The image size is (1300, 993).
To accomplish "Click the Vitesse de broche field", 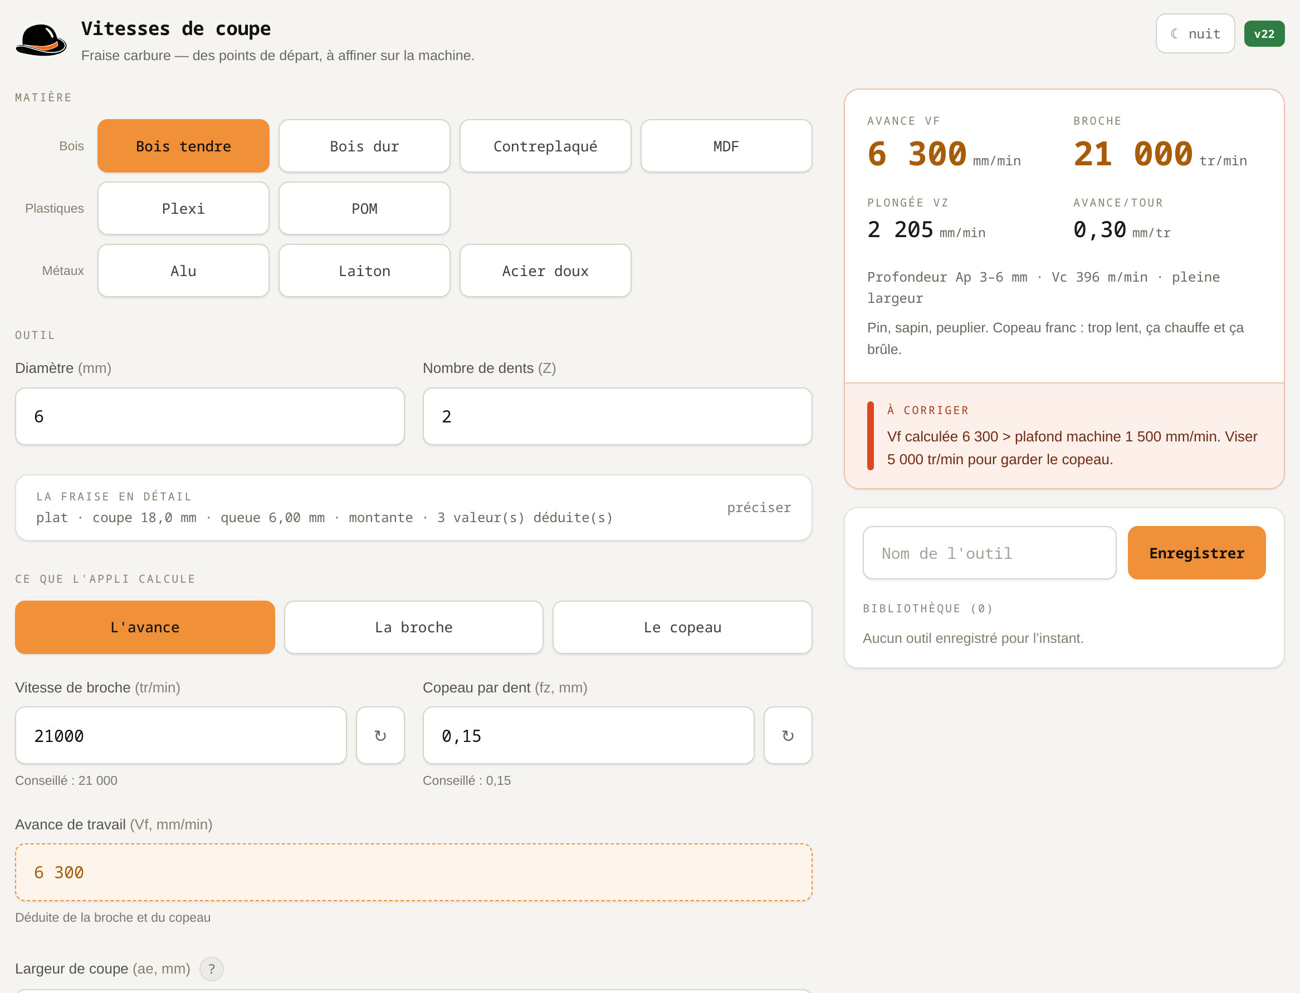I will 181,735.
